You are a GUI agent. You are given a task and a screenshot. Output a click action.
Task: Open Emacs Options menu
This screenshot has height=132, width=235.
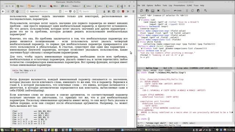click(150, 5)
